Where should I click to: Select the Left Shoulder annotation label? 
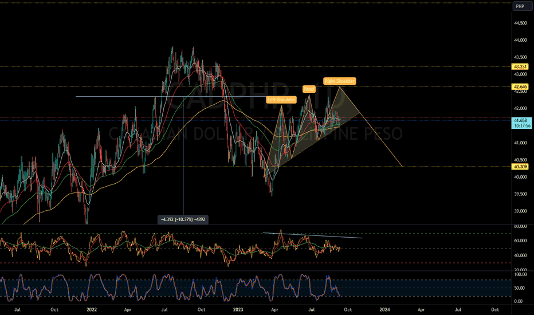click(x=281, y=100)
